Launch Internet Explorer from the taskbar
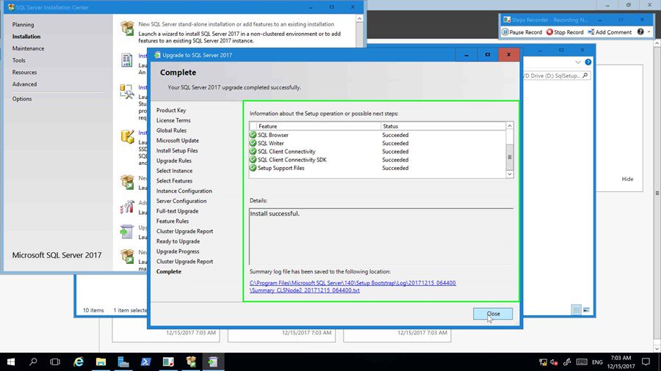This screenshot has height=371, width=661. (x=79, y=361)
